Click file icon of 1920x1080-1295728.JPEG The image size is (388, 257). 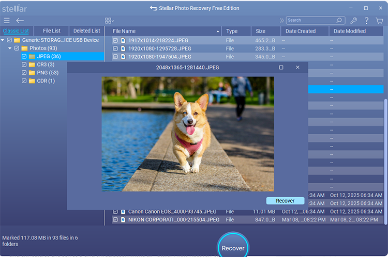tap(123, 49)
